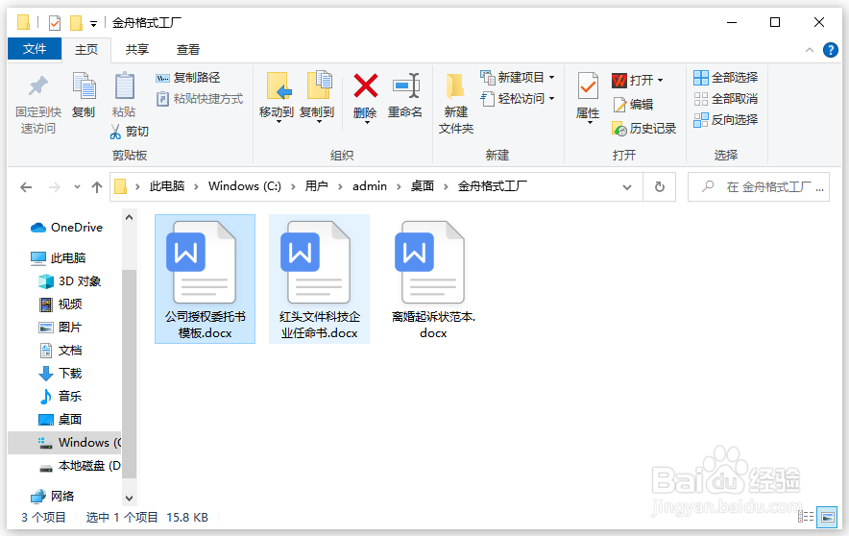Click the Help question mark icon
Image resolution: width=849 pixels, height=536 pixels.
830,50
